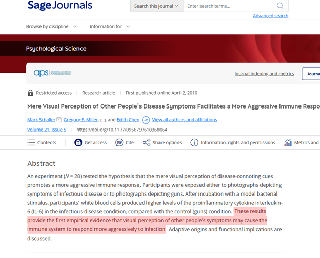320x258 pixels.
Task: Expand the Browse by discipline menu
Action: pos(51,27)
